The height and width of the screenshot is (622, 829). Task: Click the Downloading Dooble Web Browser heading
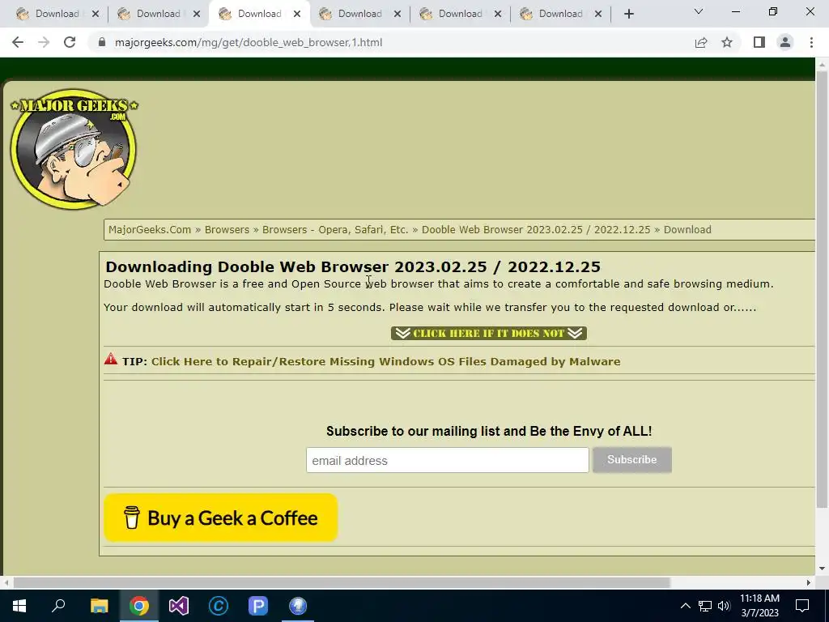pyautogui.click(x=353, y=266)
